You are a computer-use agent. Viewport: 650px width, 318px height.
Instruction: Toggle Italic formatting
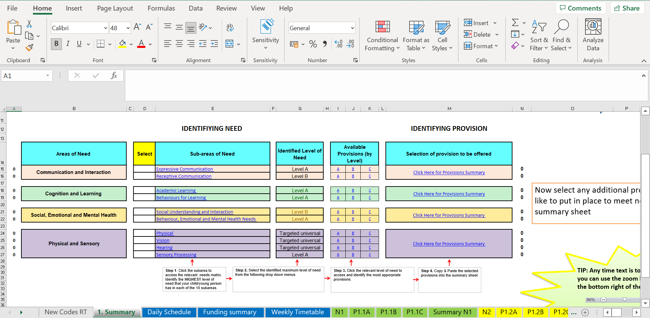click(x=68, y=44)
